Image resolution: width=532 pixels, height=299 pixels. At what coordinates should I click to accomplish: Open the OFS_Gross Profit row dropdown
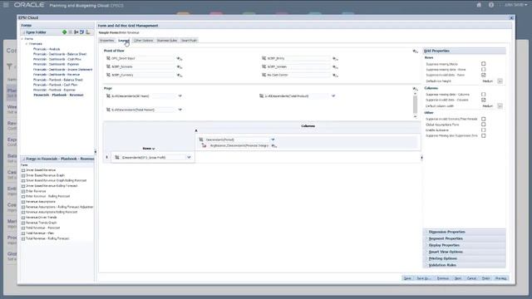189,157
